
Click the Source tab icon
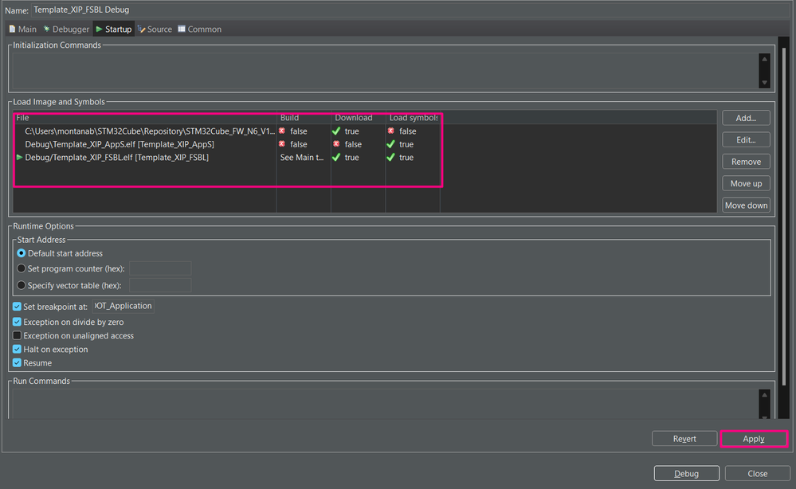coord(142,29)
